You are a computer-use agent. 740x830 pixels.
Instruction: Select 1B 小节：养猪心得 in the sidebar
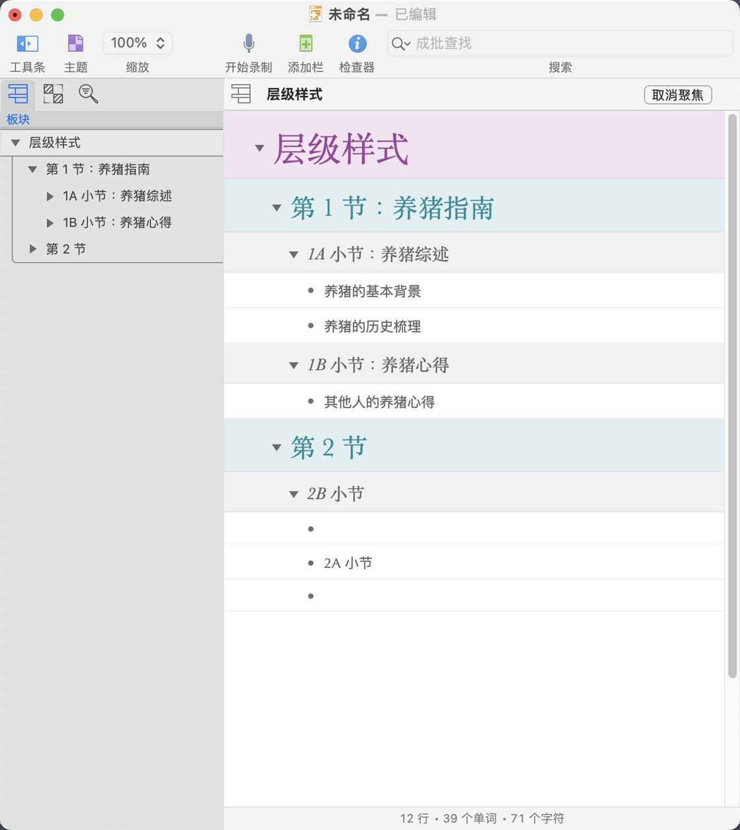tap(117, 223)
